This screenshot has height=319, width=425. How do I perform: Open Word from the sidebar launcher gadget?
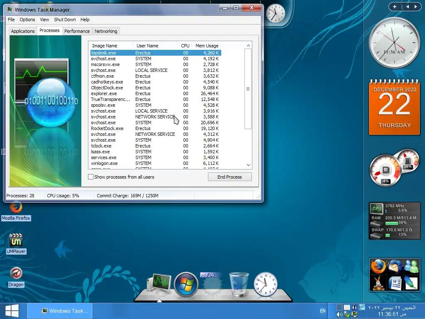[395, 283]
